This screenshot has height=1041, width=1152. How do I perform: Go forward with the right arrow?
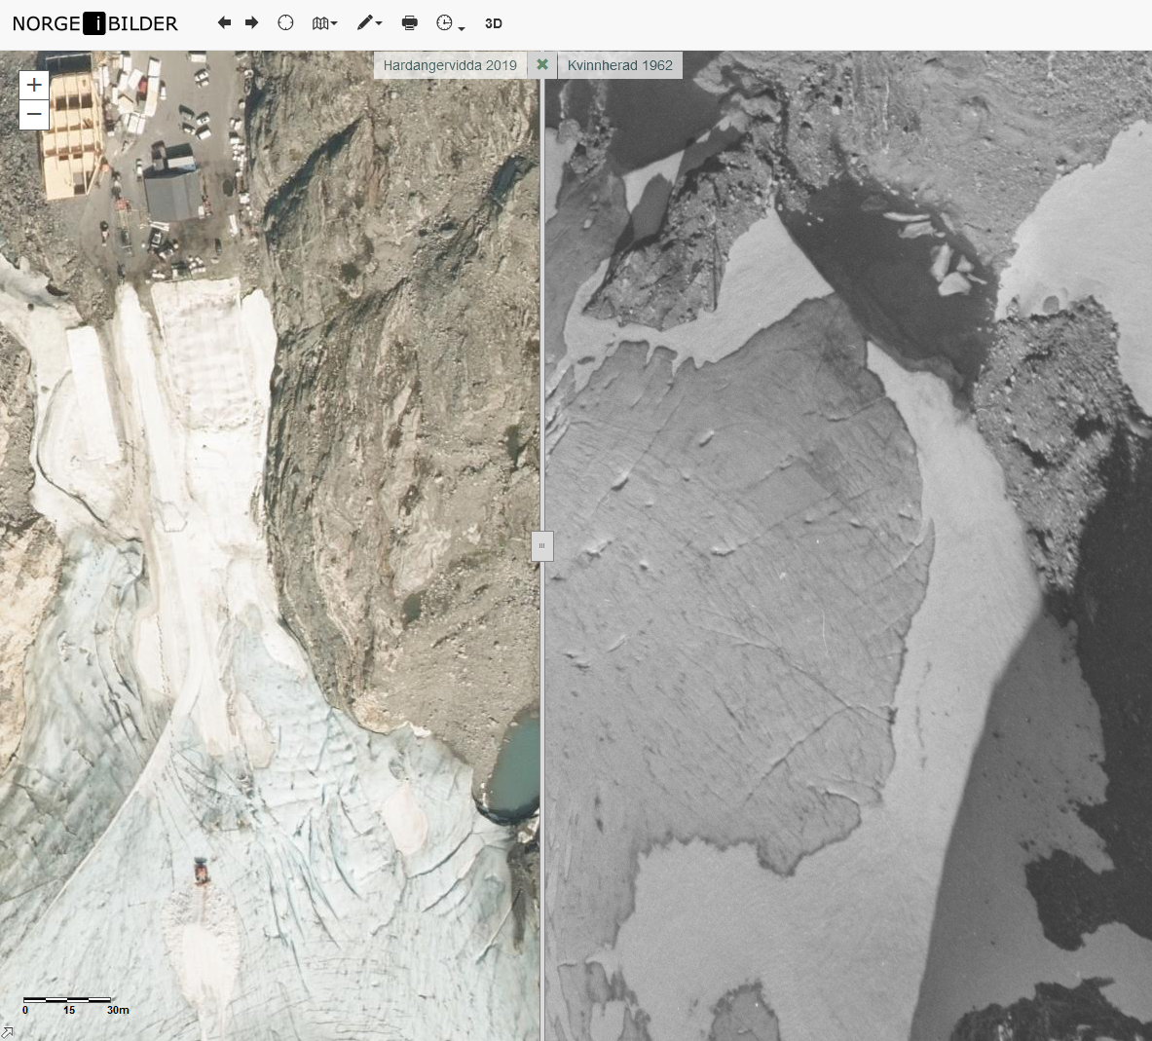252,22
